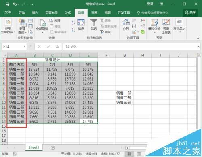This screenshot has height=157, width=202.
Task: Switch to the Insert tab
Action: [35, 12]
